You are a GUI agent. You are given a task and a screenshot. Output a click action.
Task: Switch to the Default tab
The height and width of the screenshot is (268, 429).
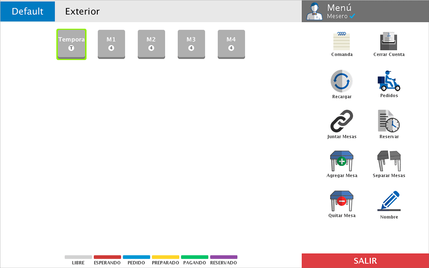point(27,11)
